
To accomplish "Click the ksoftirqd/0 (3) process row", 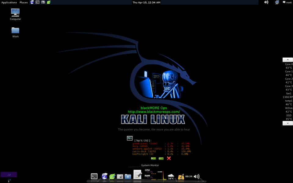I will [x=160, y=154].
